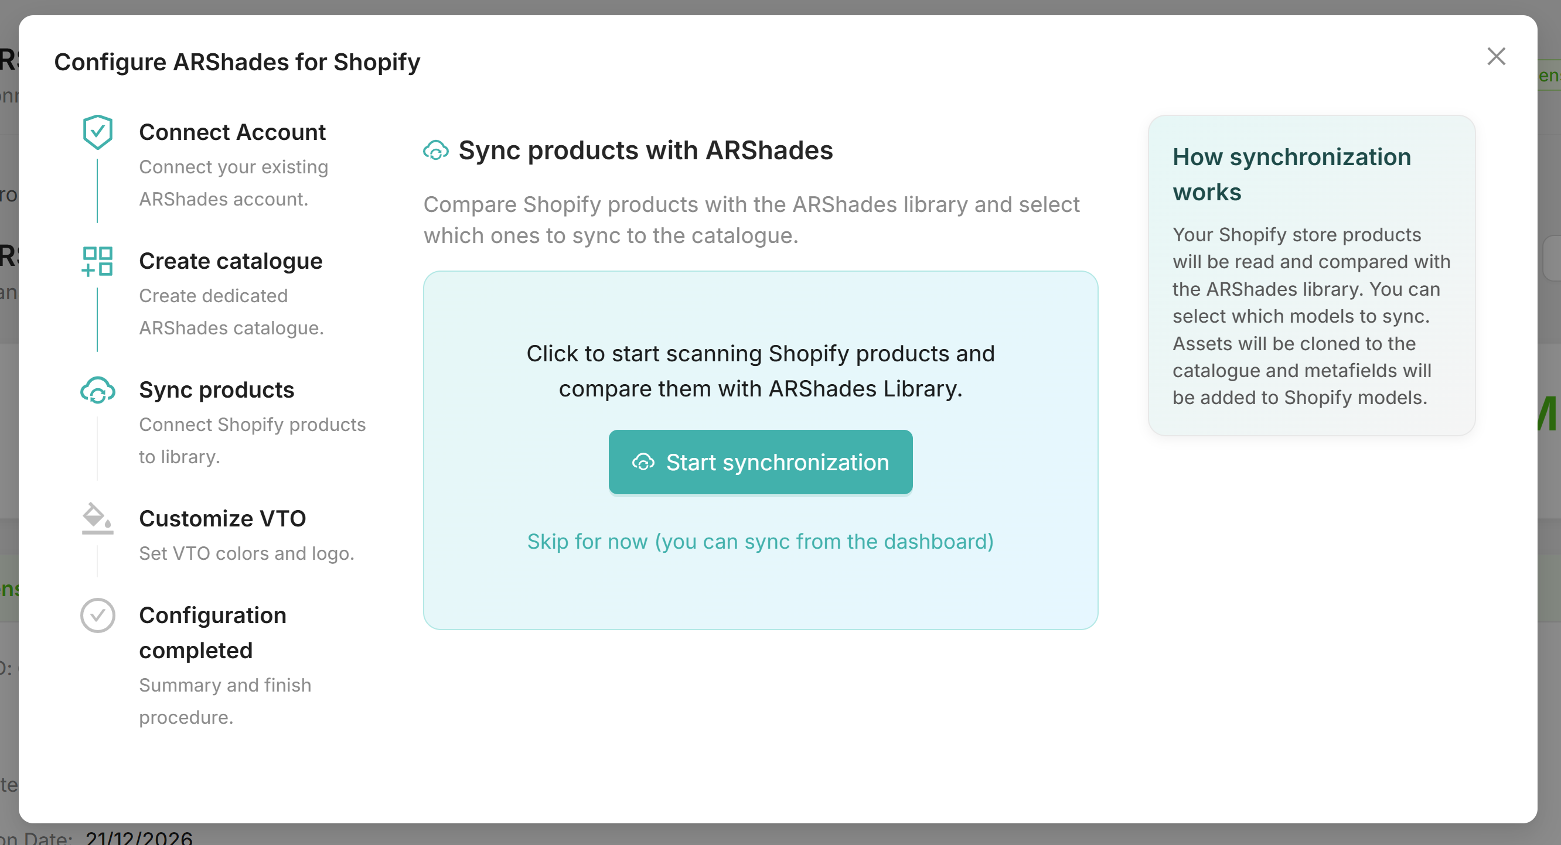Screen dimensions: 1561x845
Task: Go to the Connect Account step title
Action: click(x=232, y=132)
